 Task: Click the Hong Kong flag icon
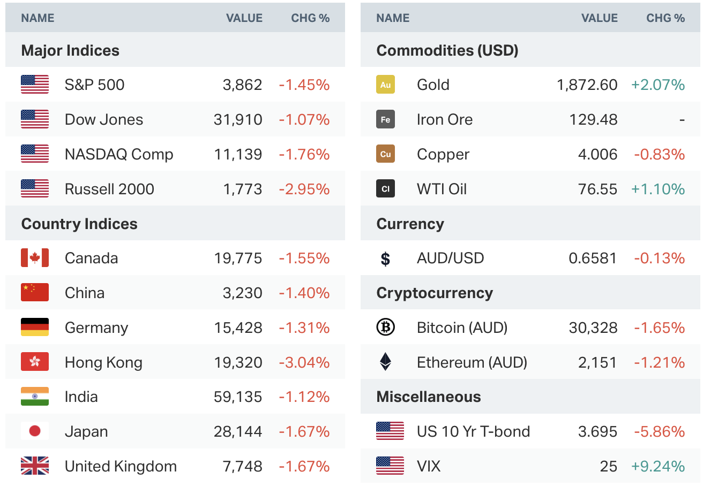(35, 362)
